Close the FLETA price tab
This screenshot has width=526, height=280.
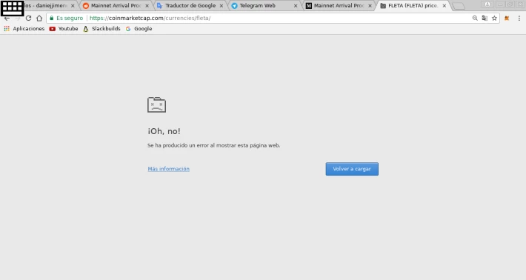(x=445, y=6)
